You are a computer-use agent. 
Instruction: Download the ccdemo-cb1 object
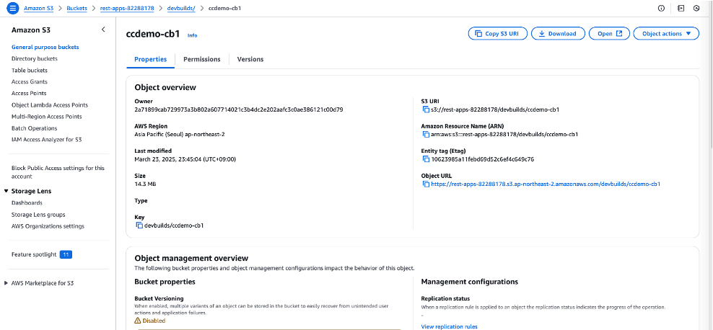[557, 34]
